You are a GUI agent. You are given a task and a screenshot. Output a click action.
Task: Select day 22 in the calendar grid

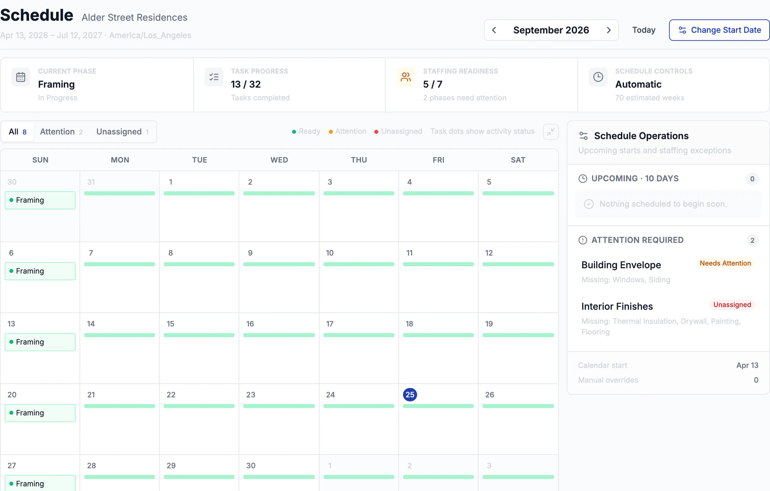pos(171,395)
